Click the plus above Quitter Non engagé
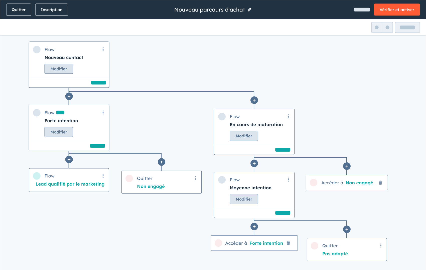The image size is (426, 270). click(x=162, y=162)
